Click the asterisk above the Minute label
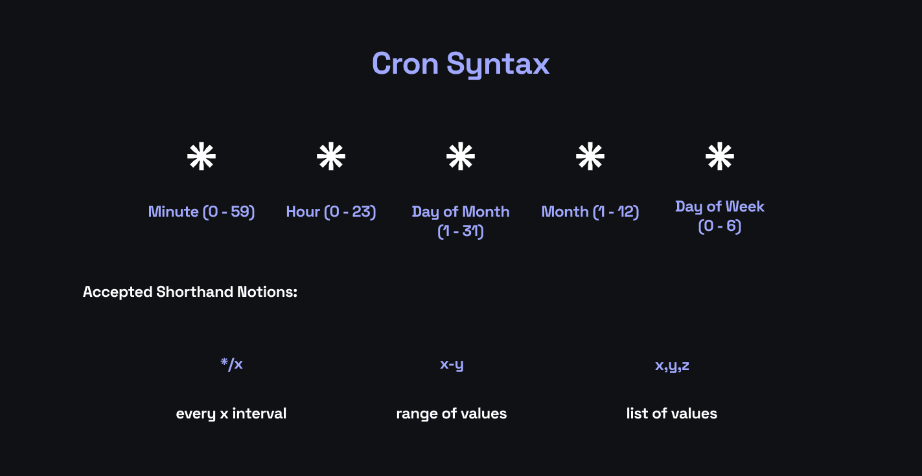This screenshot has width=922, height=476. tap(201, 157)
